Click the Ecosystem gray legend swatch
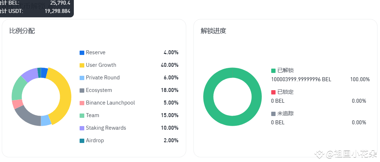This screenshot has height=162, width=380. pos(82,91)
